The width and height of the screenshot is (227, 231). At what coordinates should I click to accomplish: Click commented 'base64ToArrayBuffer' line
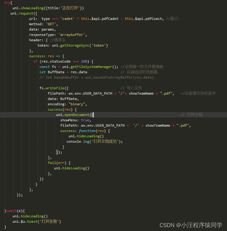click(x=96, y=77)
